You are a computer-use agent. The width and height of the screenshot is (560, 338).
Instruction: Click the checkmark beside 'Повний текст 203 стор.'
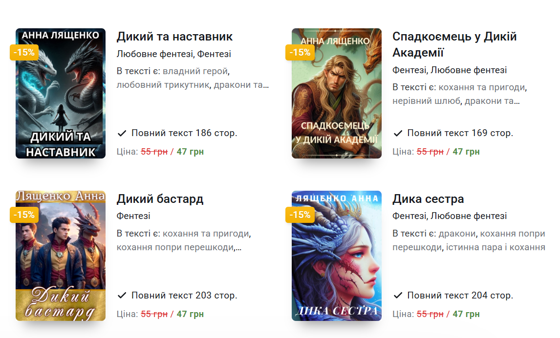point(122,296)
